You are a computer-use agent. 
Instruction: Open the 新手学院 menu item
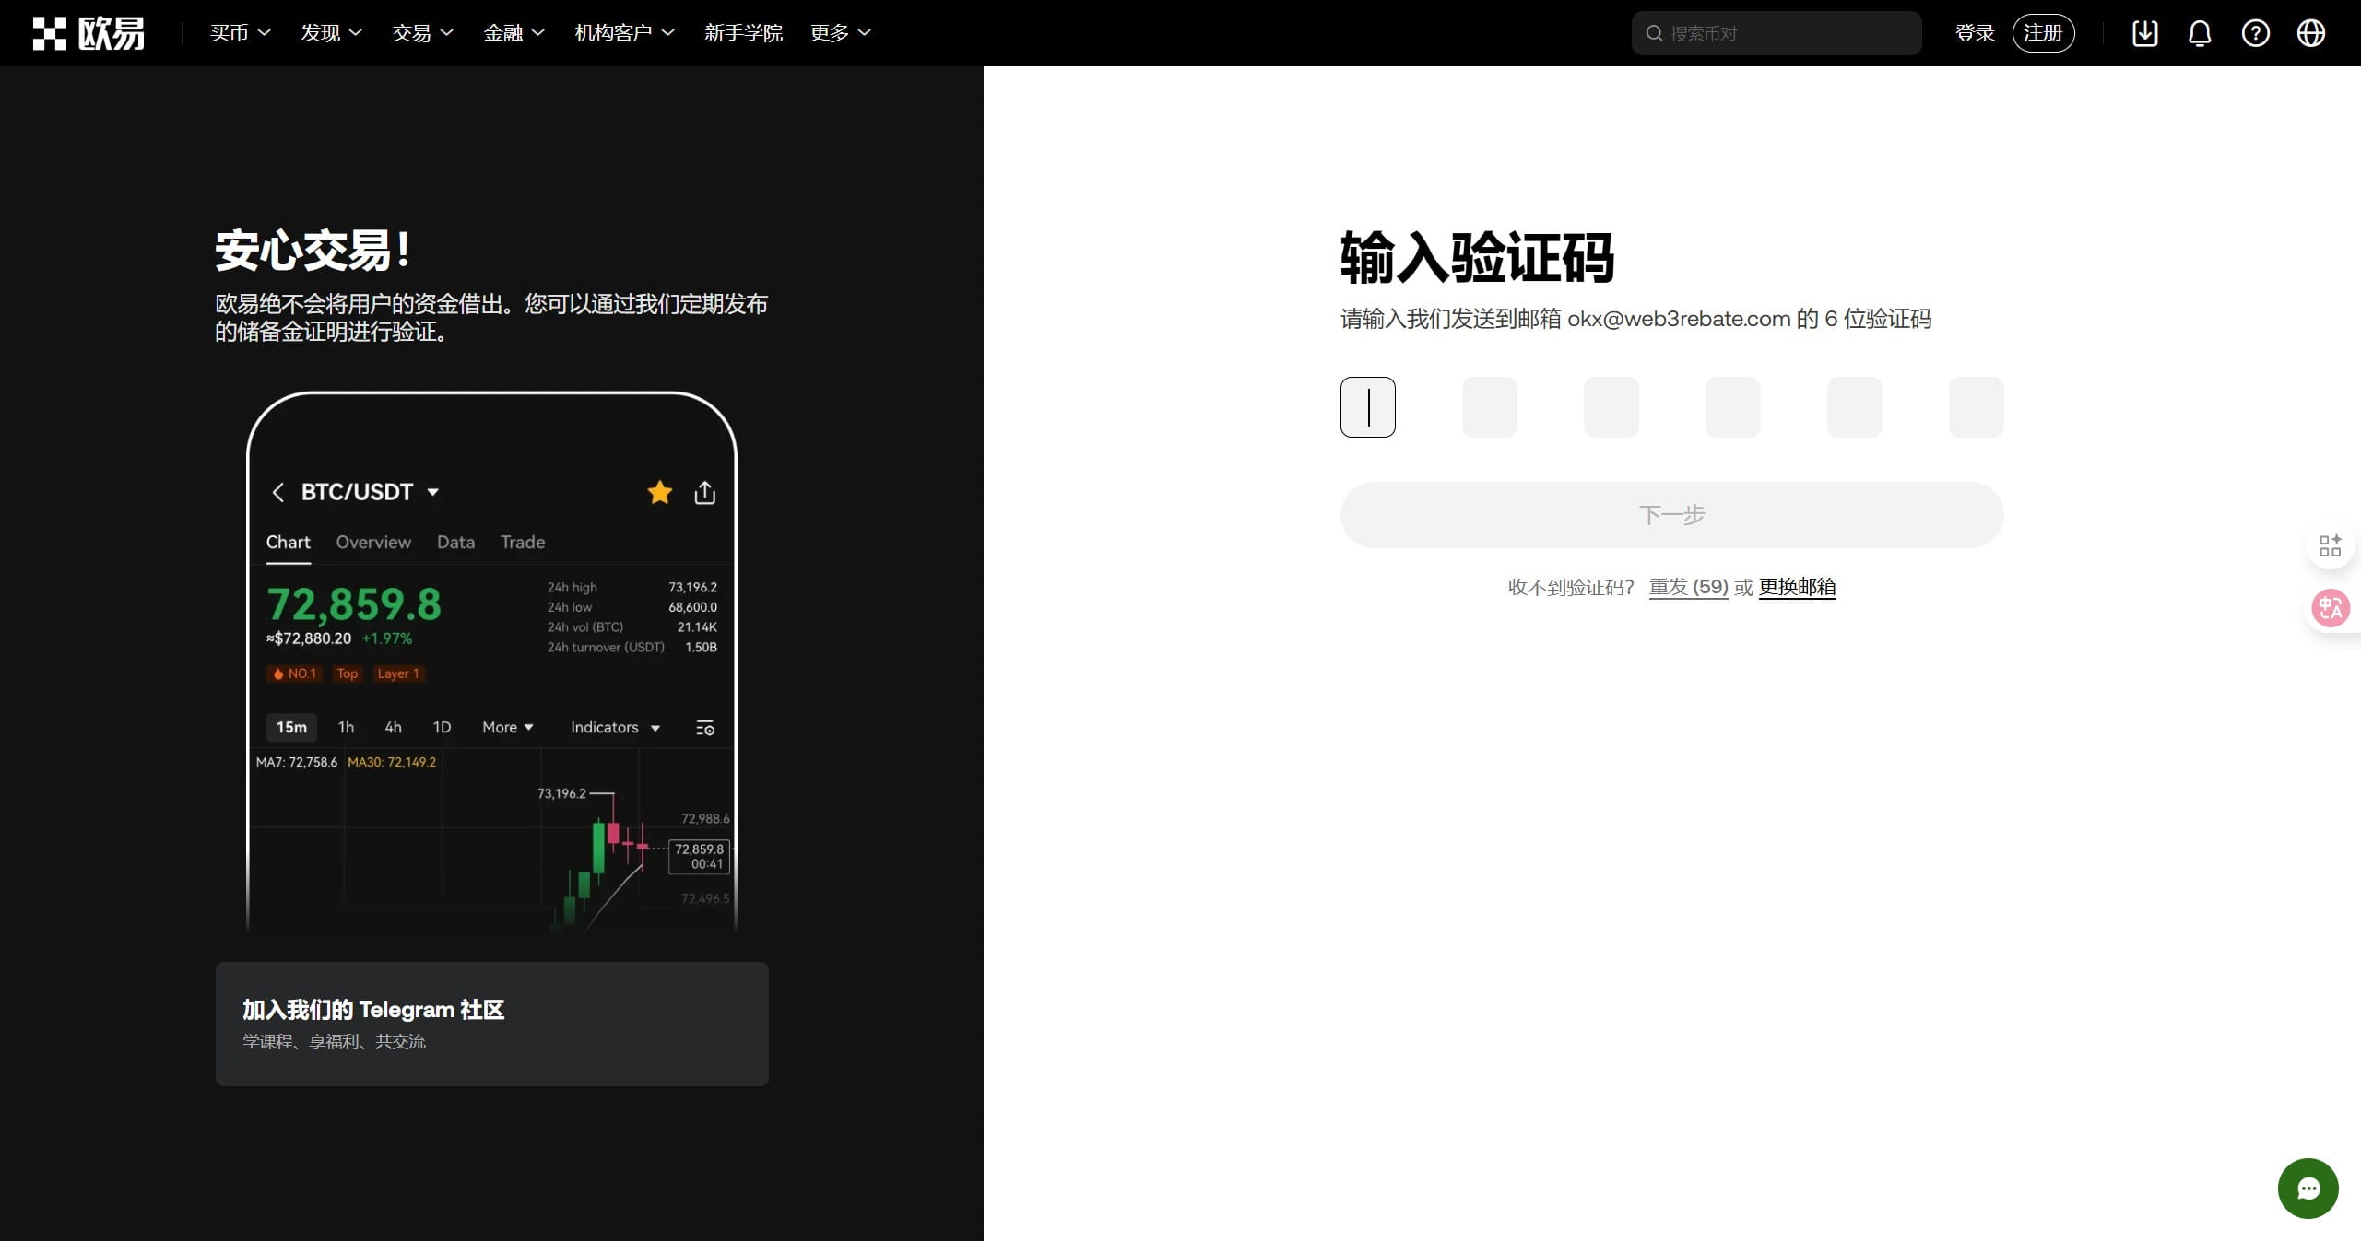(744, 32)
